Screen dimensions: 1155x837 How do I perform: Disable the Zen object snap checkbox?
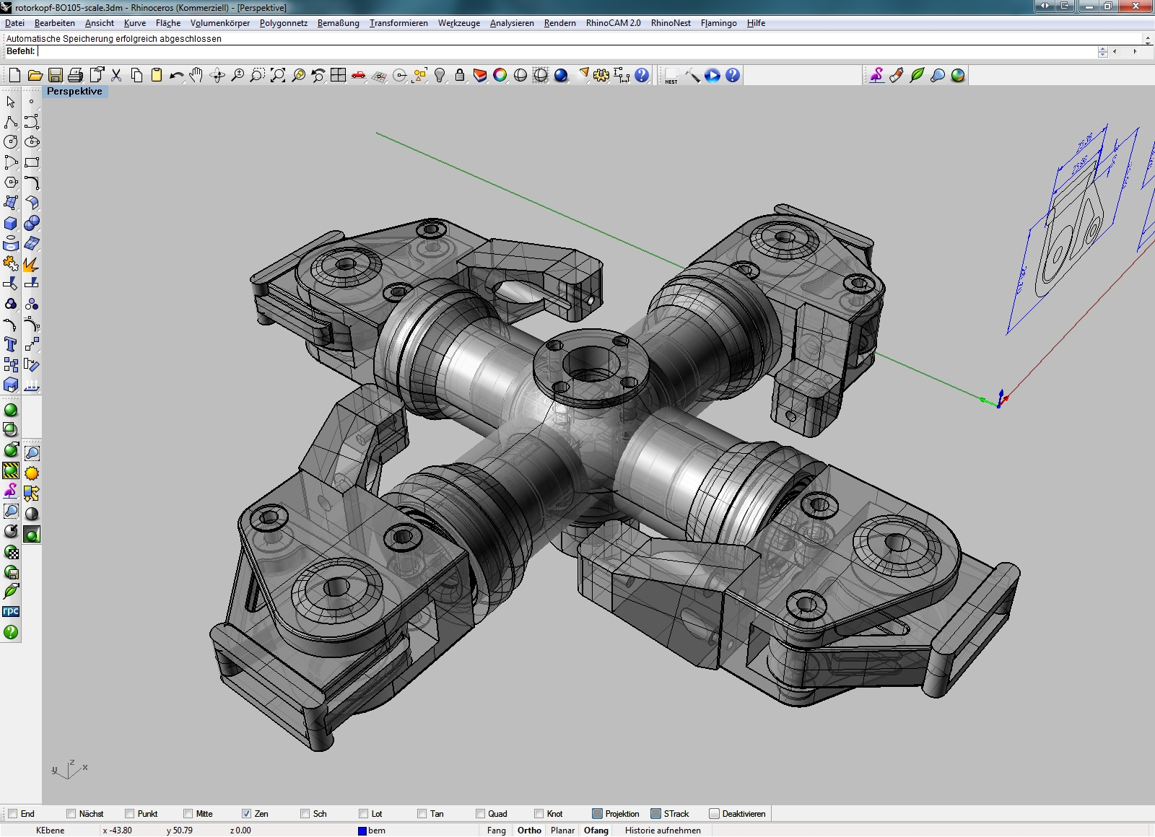(x=246, y=814)
